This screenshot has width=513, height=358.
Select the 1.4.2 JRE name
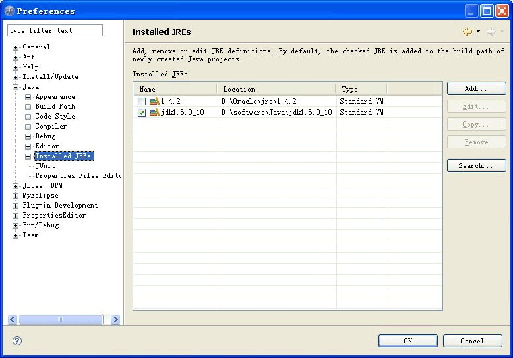[171, 101]
